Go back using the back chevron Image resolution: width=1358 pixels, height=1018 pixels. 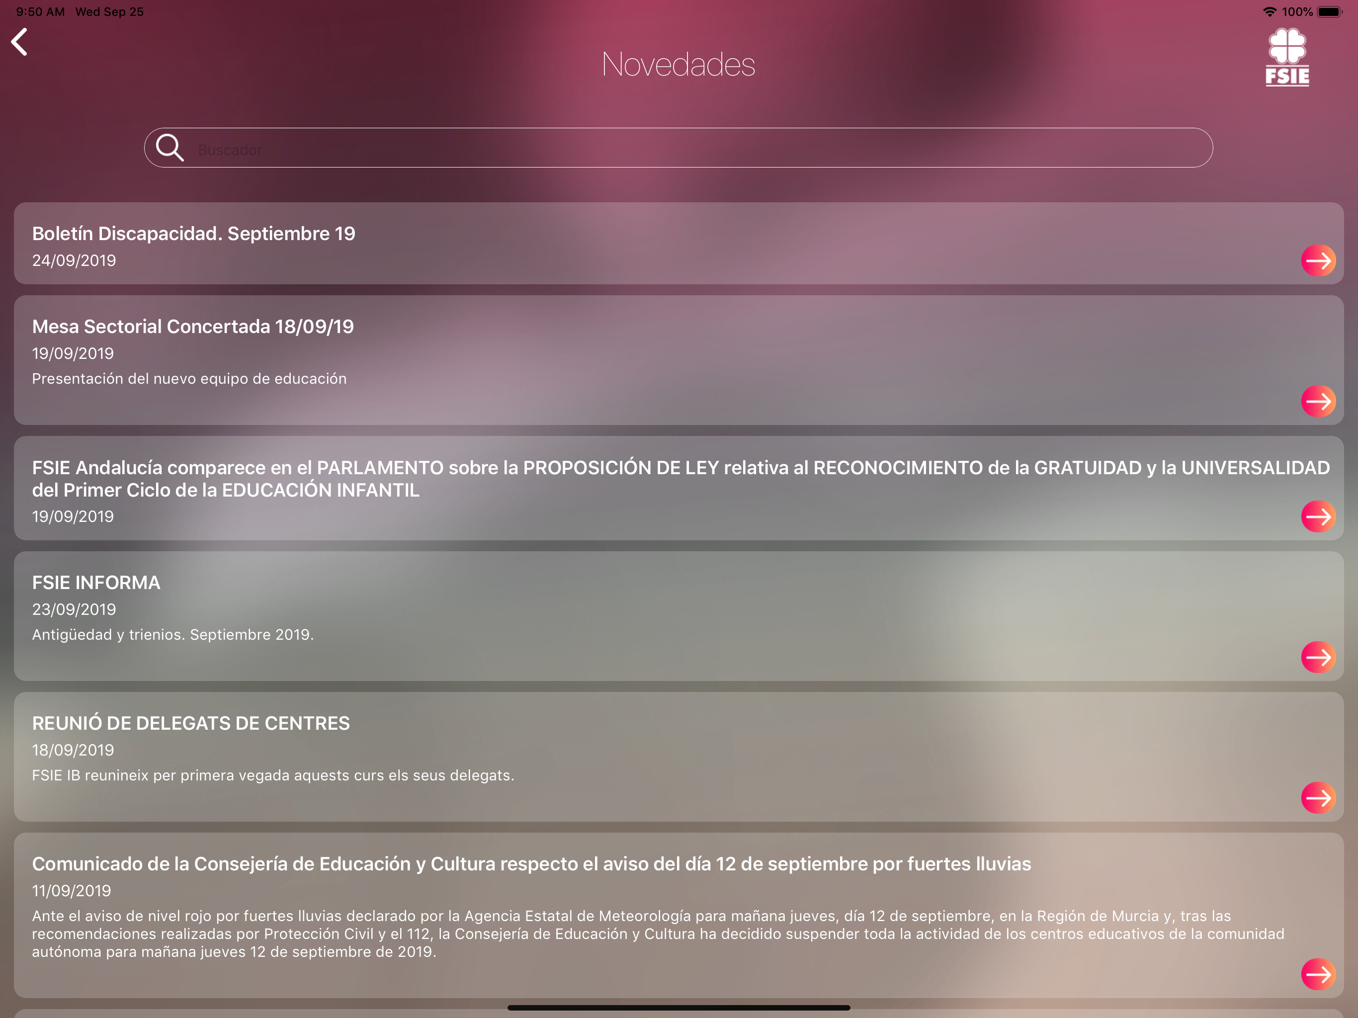tap(20, 42)
